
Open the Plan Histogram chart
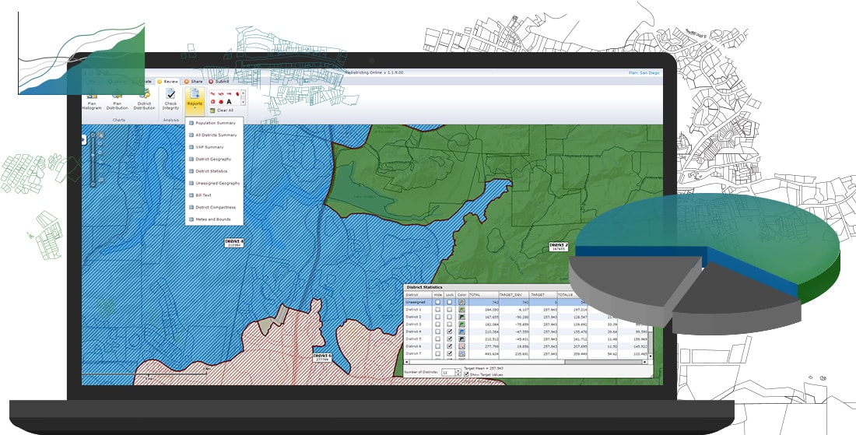click(92, 100)
